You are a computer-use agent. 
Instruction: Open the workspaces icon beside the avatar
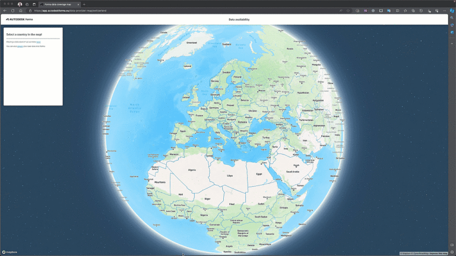click(27, 4)
